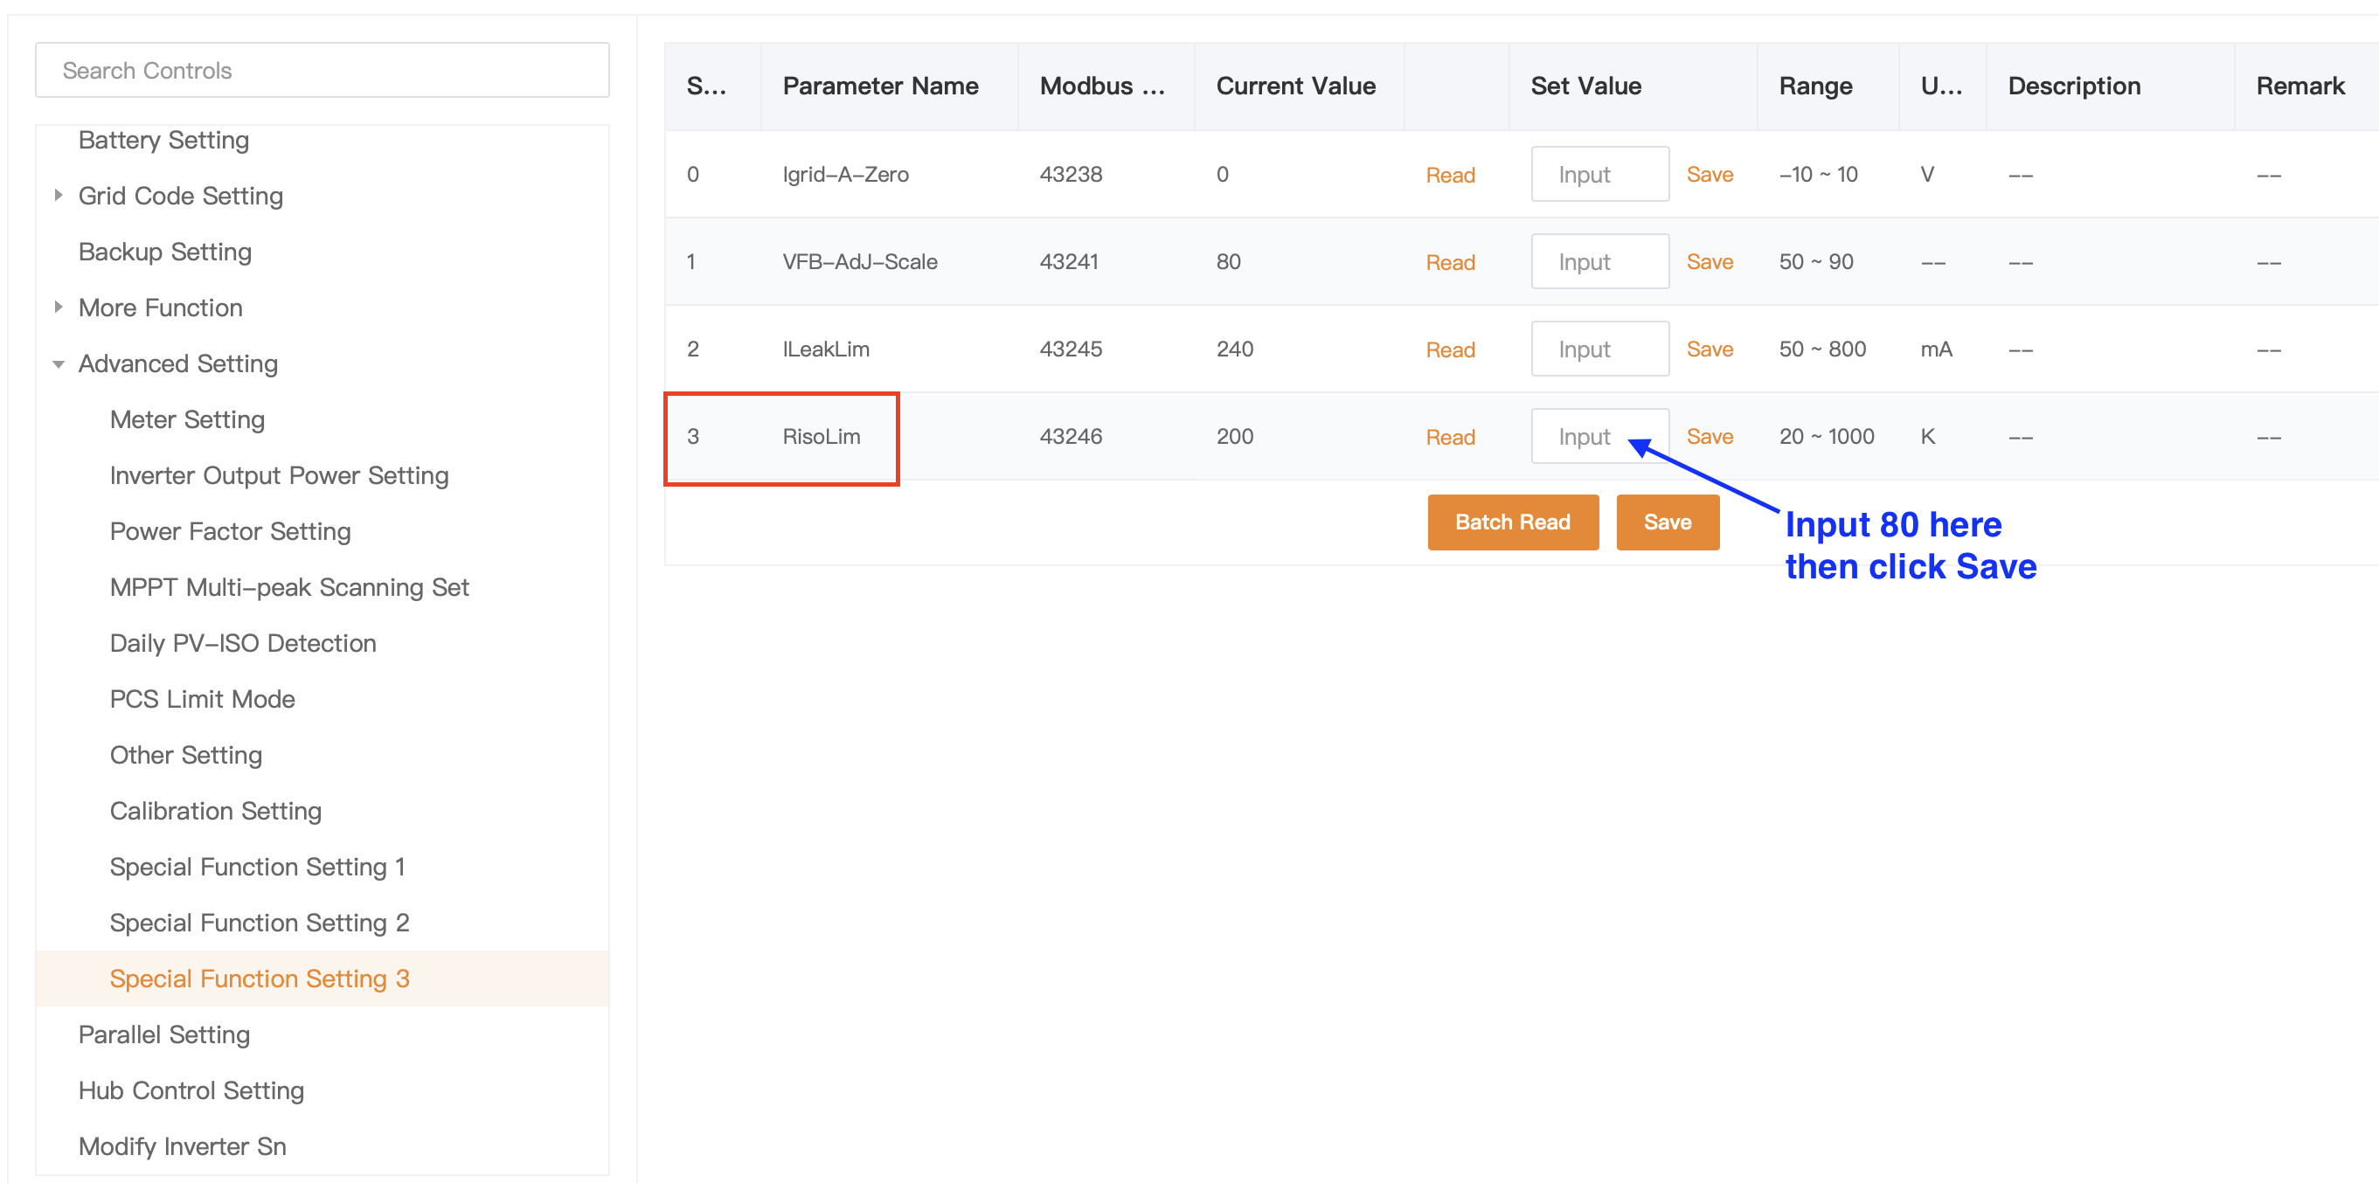
Task: Go to Calibration Setting
Action: pyautogui.click(x=215, y=811)
